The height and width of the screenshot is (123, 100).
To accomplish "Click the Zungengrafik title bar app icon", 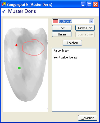I will [4, 4].
